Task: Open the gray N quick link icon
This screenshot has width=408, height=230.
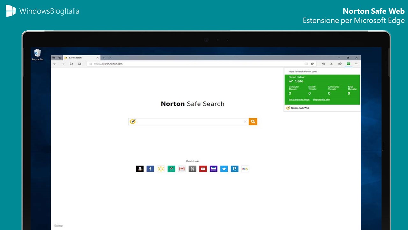Action: tap(192, 169)
